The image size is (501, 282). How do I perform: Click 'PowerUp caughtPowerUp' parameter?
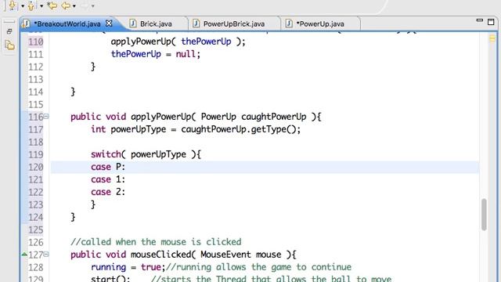coord(254,117)
